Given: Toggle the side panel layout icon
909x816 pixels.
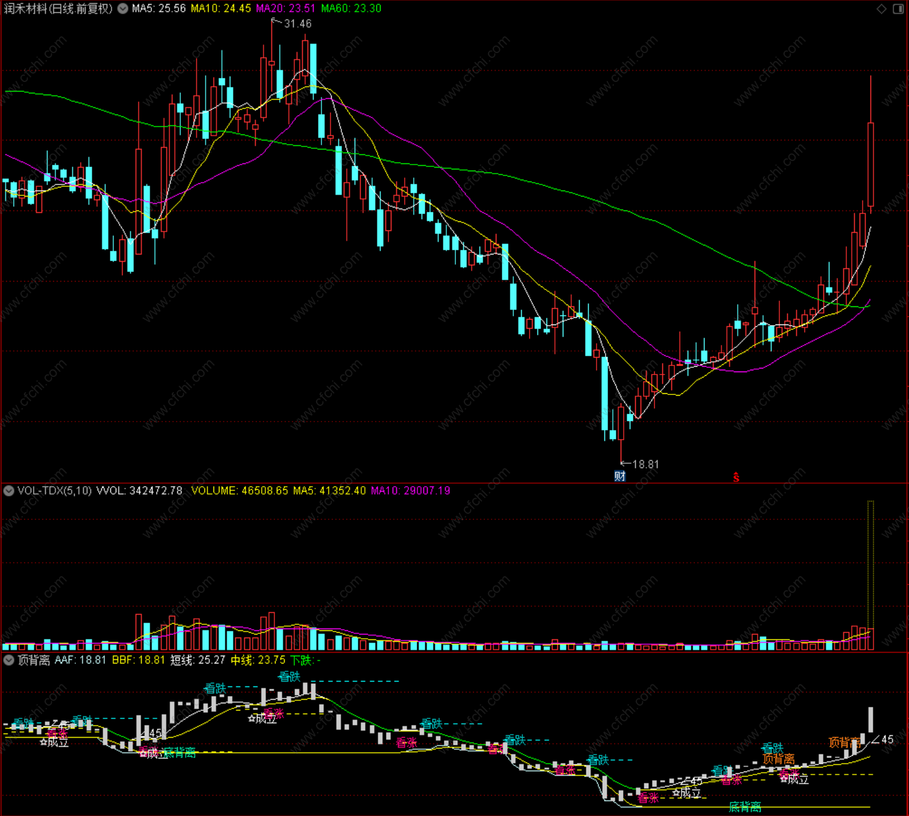Looking at the screenshot, I should tap(898, 8).
